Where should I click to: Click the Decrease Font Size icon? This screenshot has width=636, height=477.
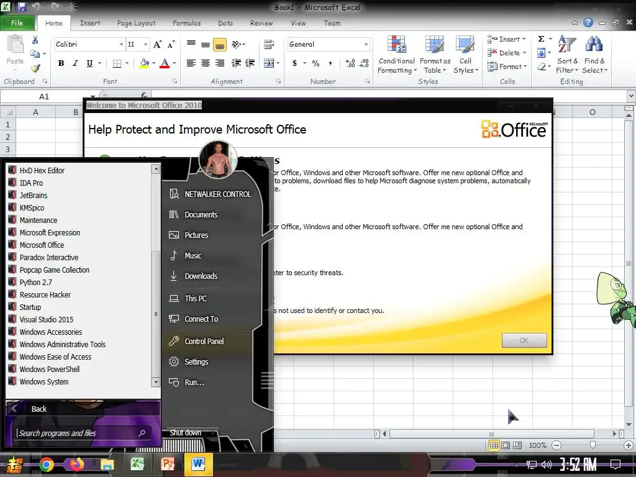tap(171, 44)
